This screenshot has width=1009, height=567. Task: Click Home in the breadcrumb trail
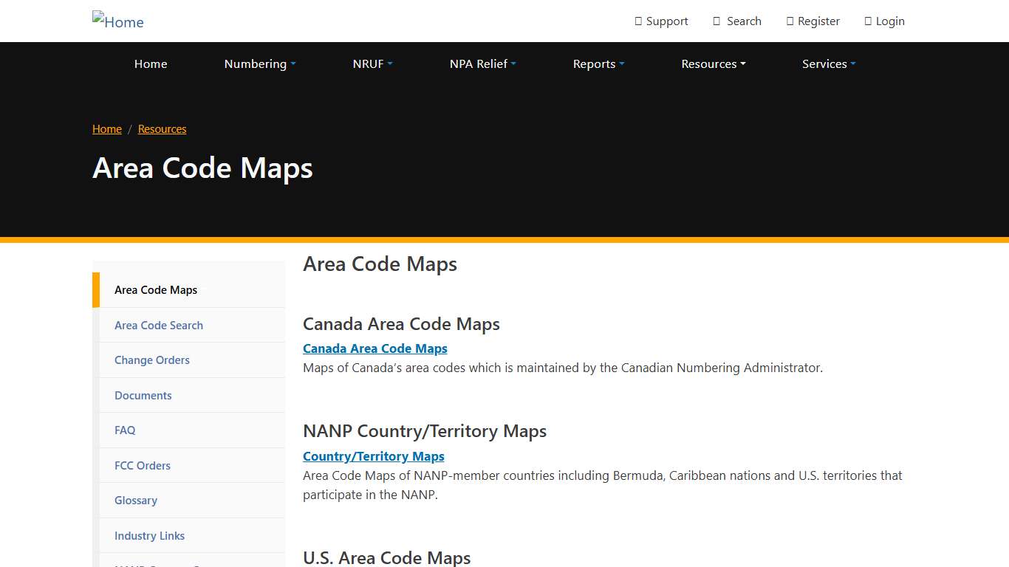point(106,128)
